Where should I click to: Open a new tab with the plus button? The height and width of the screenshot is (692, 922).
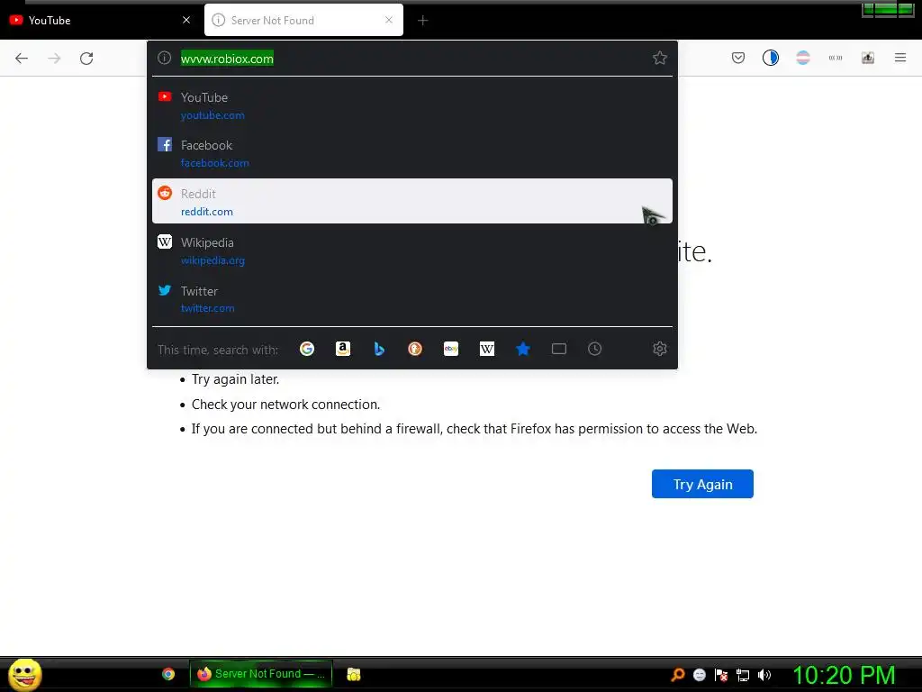(423, 21)
